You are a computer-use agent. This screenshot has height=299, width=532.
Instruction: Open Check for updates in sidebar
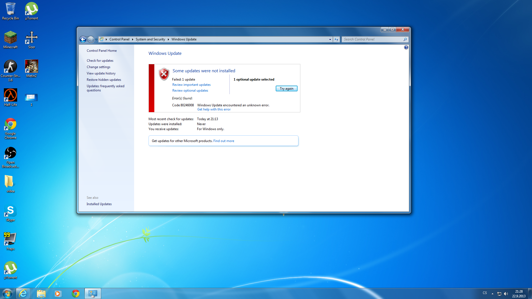(x=100, y=61)
